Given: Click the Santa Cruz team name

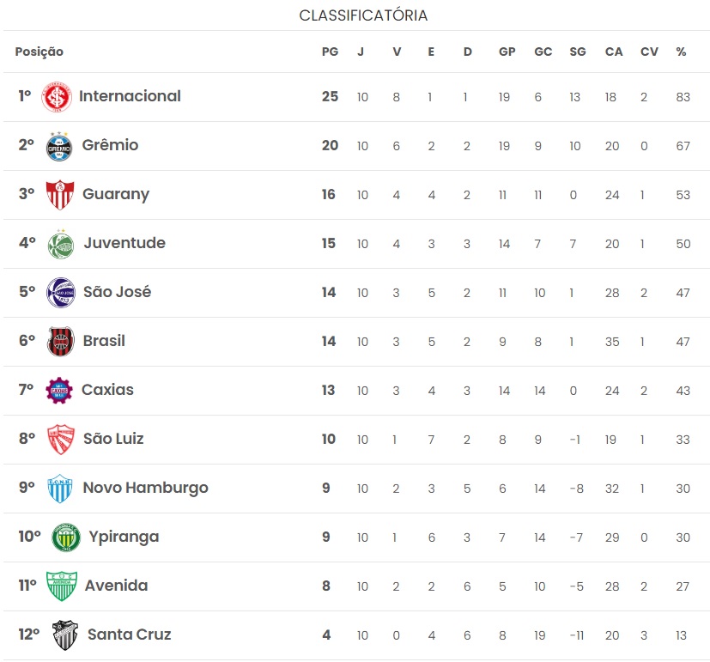Looking at the screenshot, I should point(130,635).
